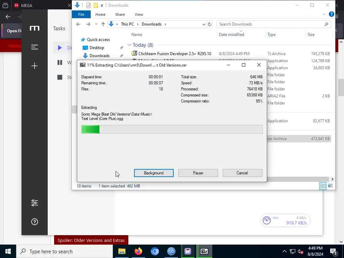
Task: Switch to details view layout icon
Action: click(323, 186)
